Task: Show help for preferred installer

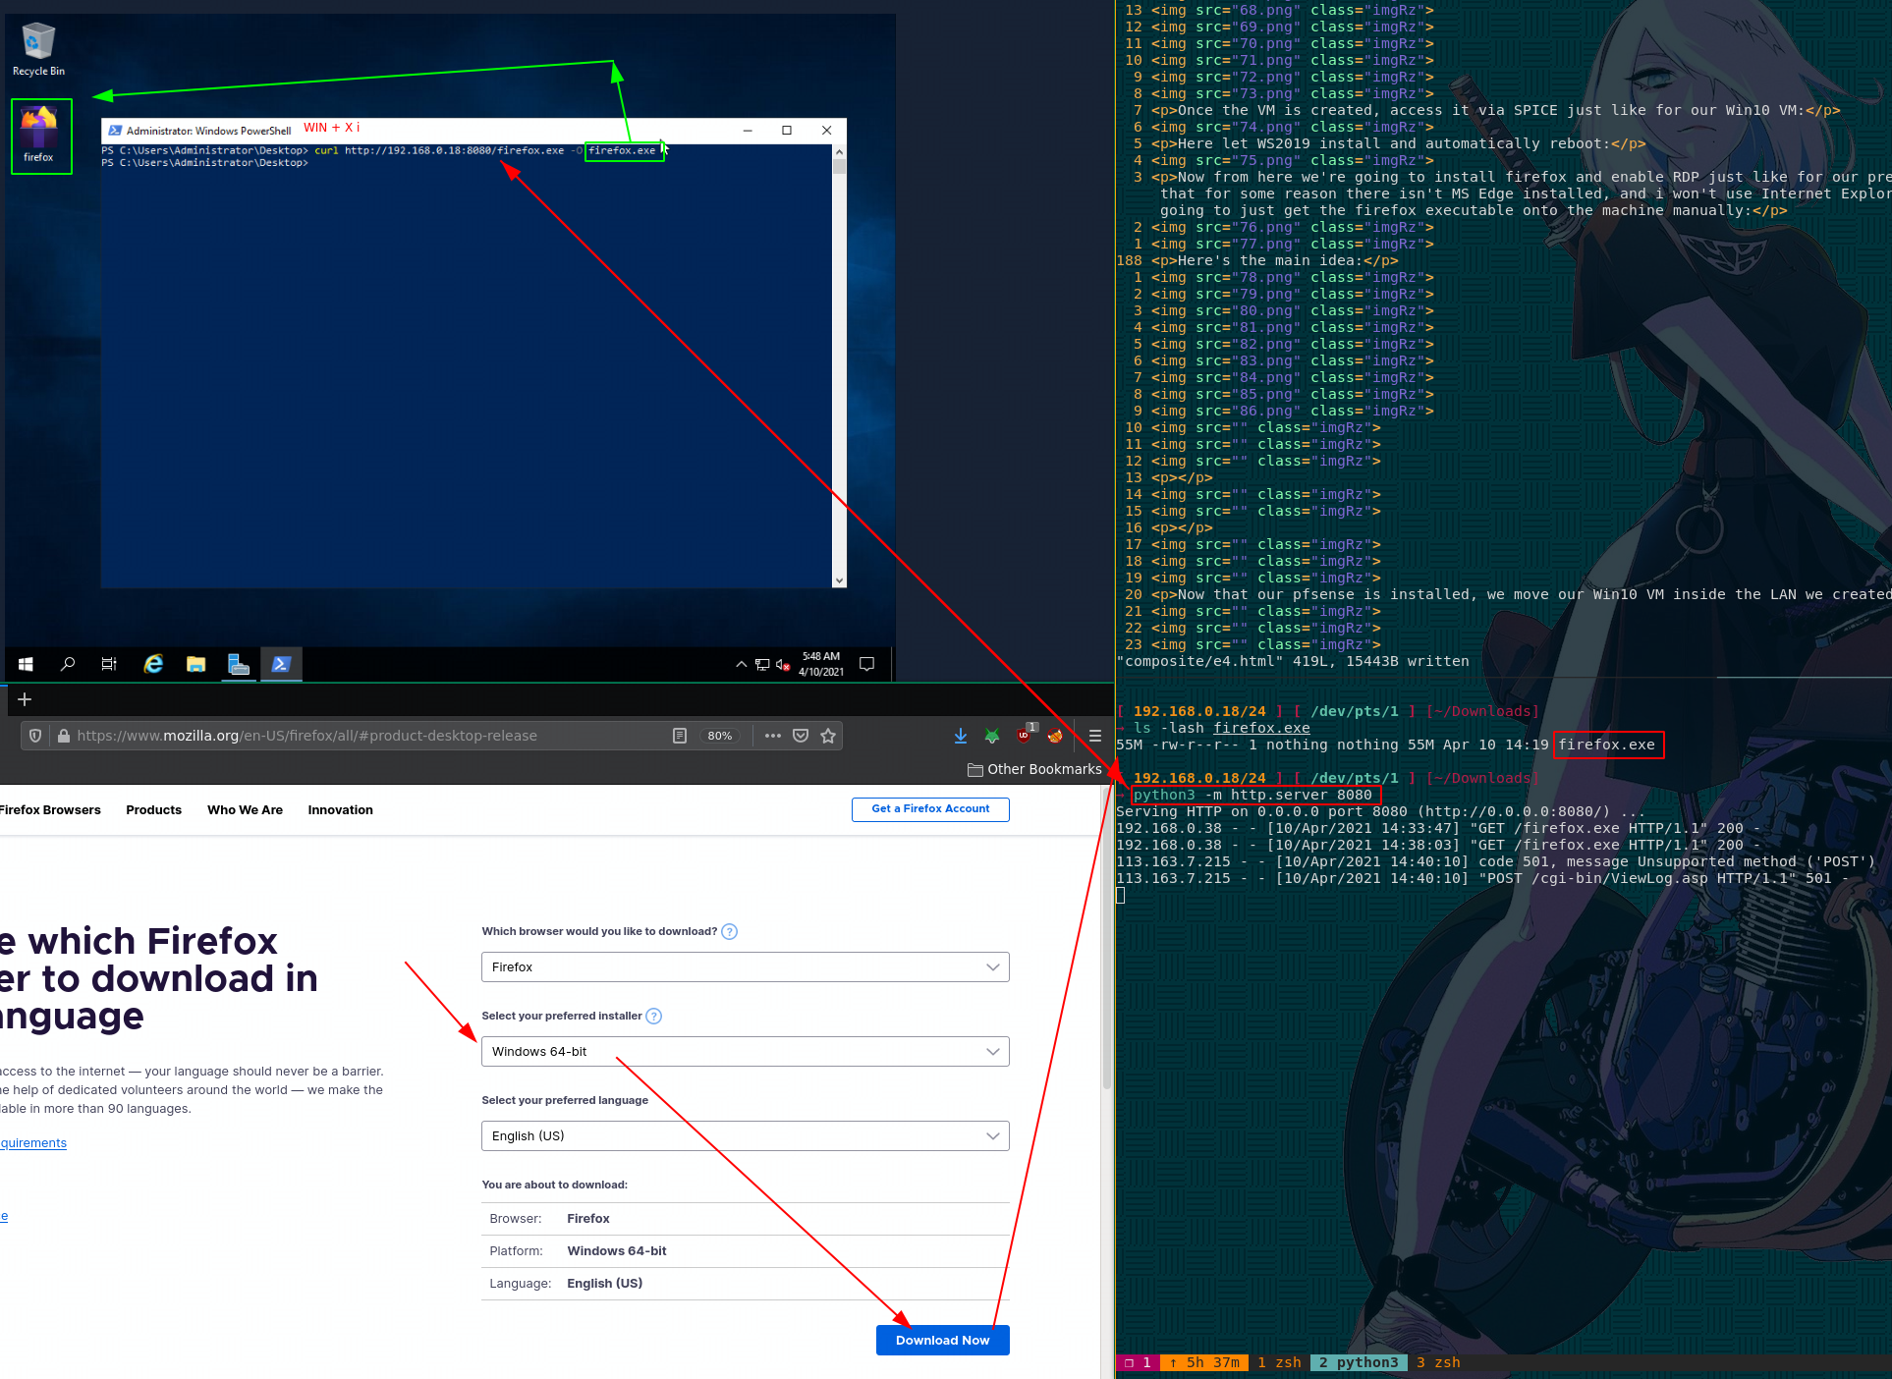Action: [653, 1017]
